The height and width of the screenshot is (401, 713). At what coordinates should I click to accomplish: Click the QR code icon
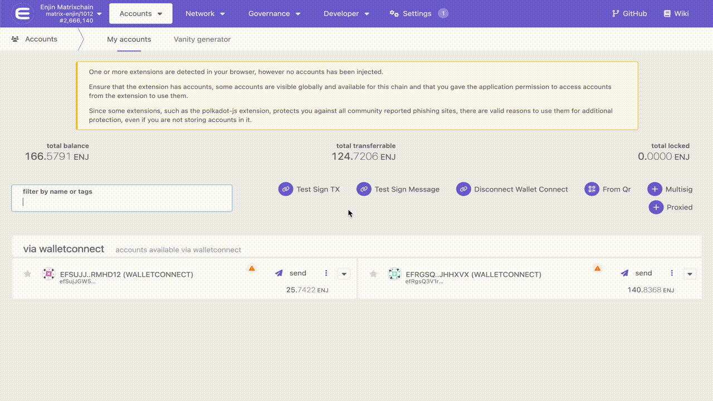(x=592, y=189)
